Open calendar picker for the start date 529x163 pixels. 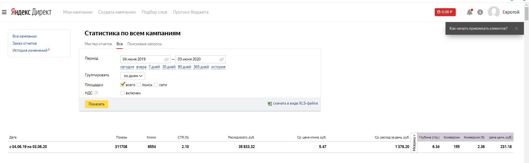[167, 59]
